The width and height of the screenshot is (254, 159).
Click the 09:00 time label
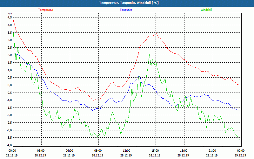(x=98, y=151)
